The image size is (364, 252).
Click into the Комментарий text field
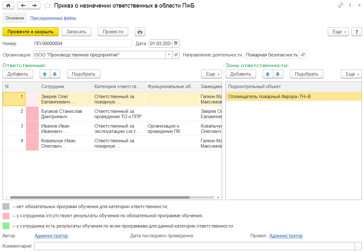(194, 246)
